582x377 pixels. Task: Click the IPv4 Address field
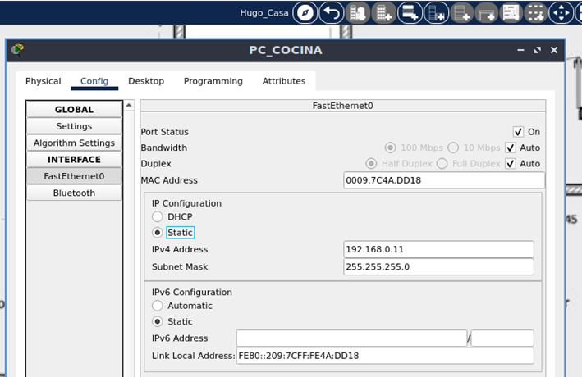[438, 250]
